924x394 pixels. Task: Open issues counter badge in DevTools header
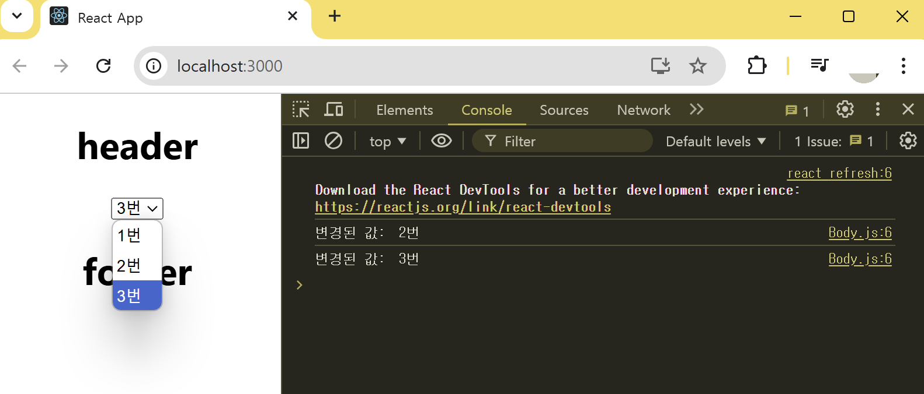pyautogui.click(x=797, y=111)
